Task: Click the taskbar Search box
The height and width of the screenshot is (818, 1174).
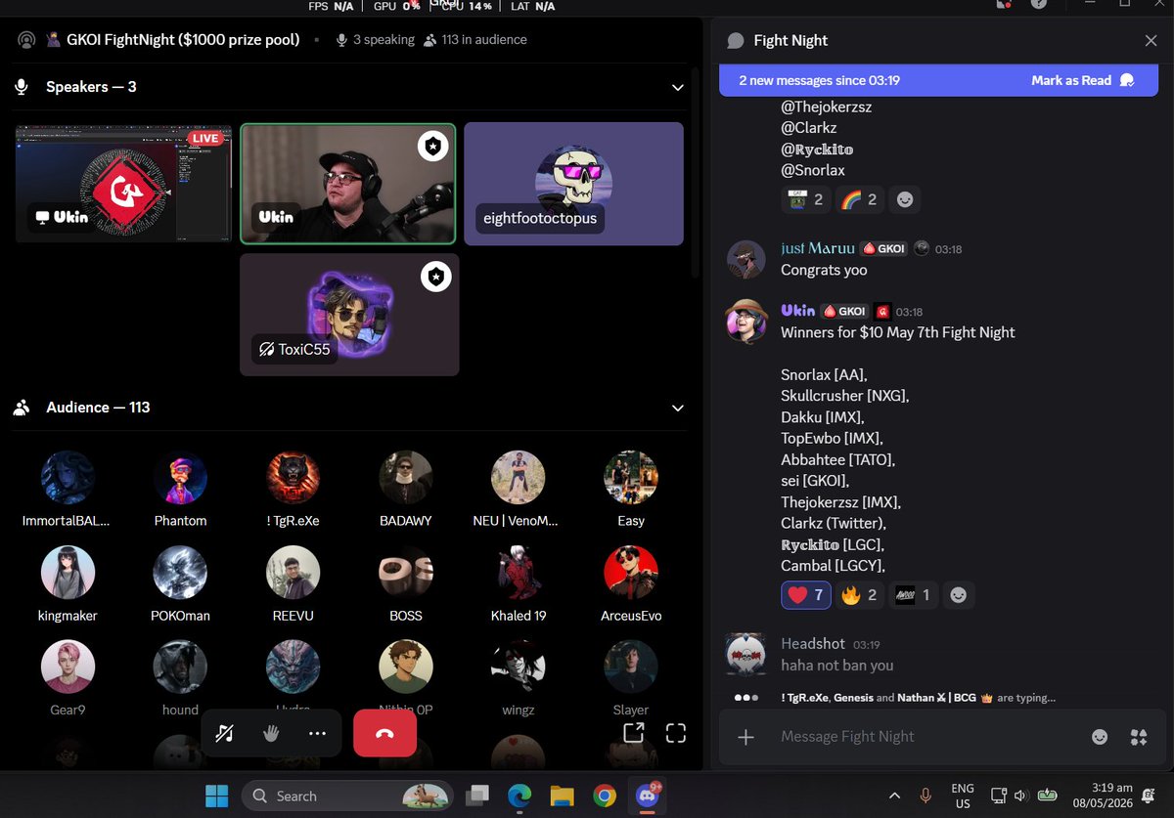Action: coord(347,796)
